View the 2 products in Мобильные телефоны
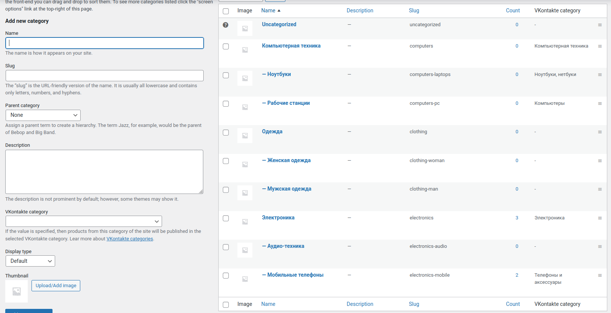 coord(517,275)
